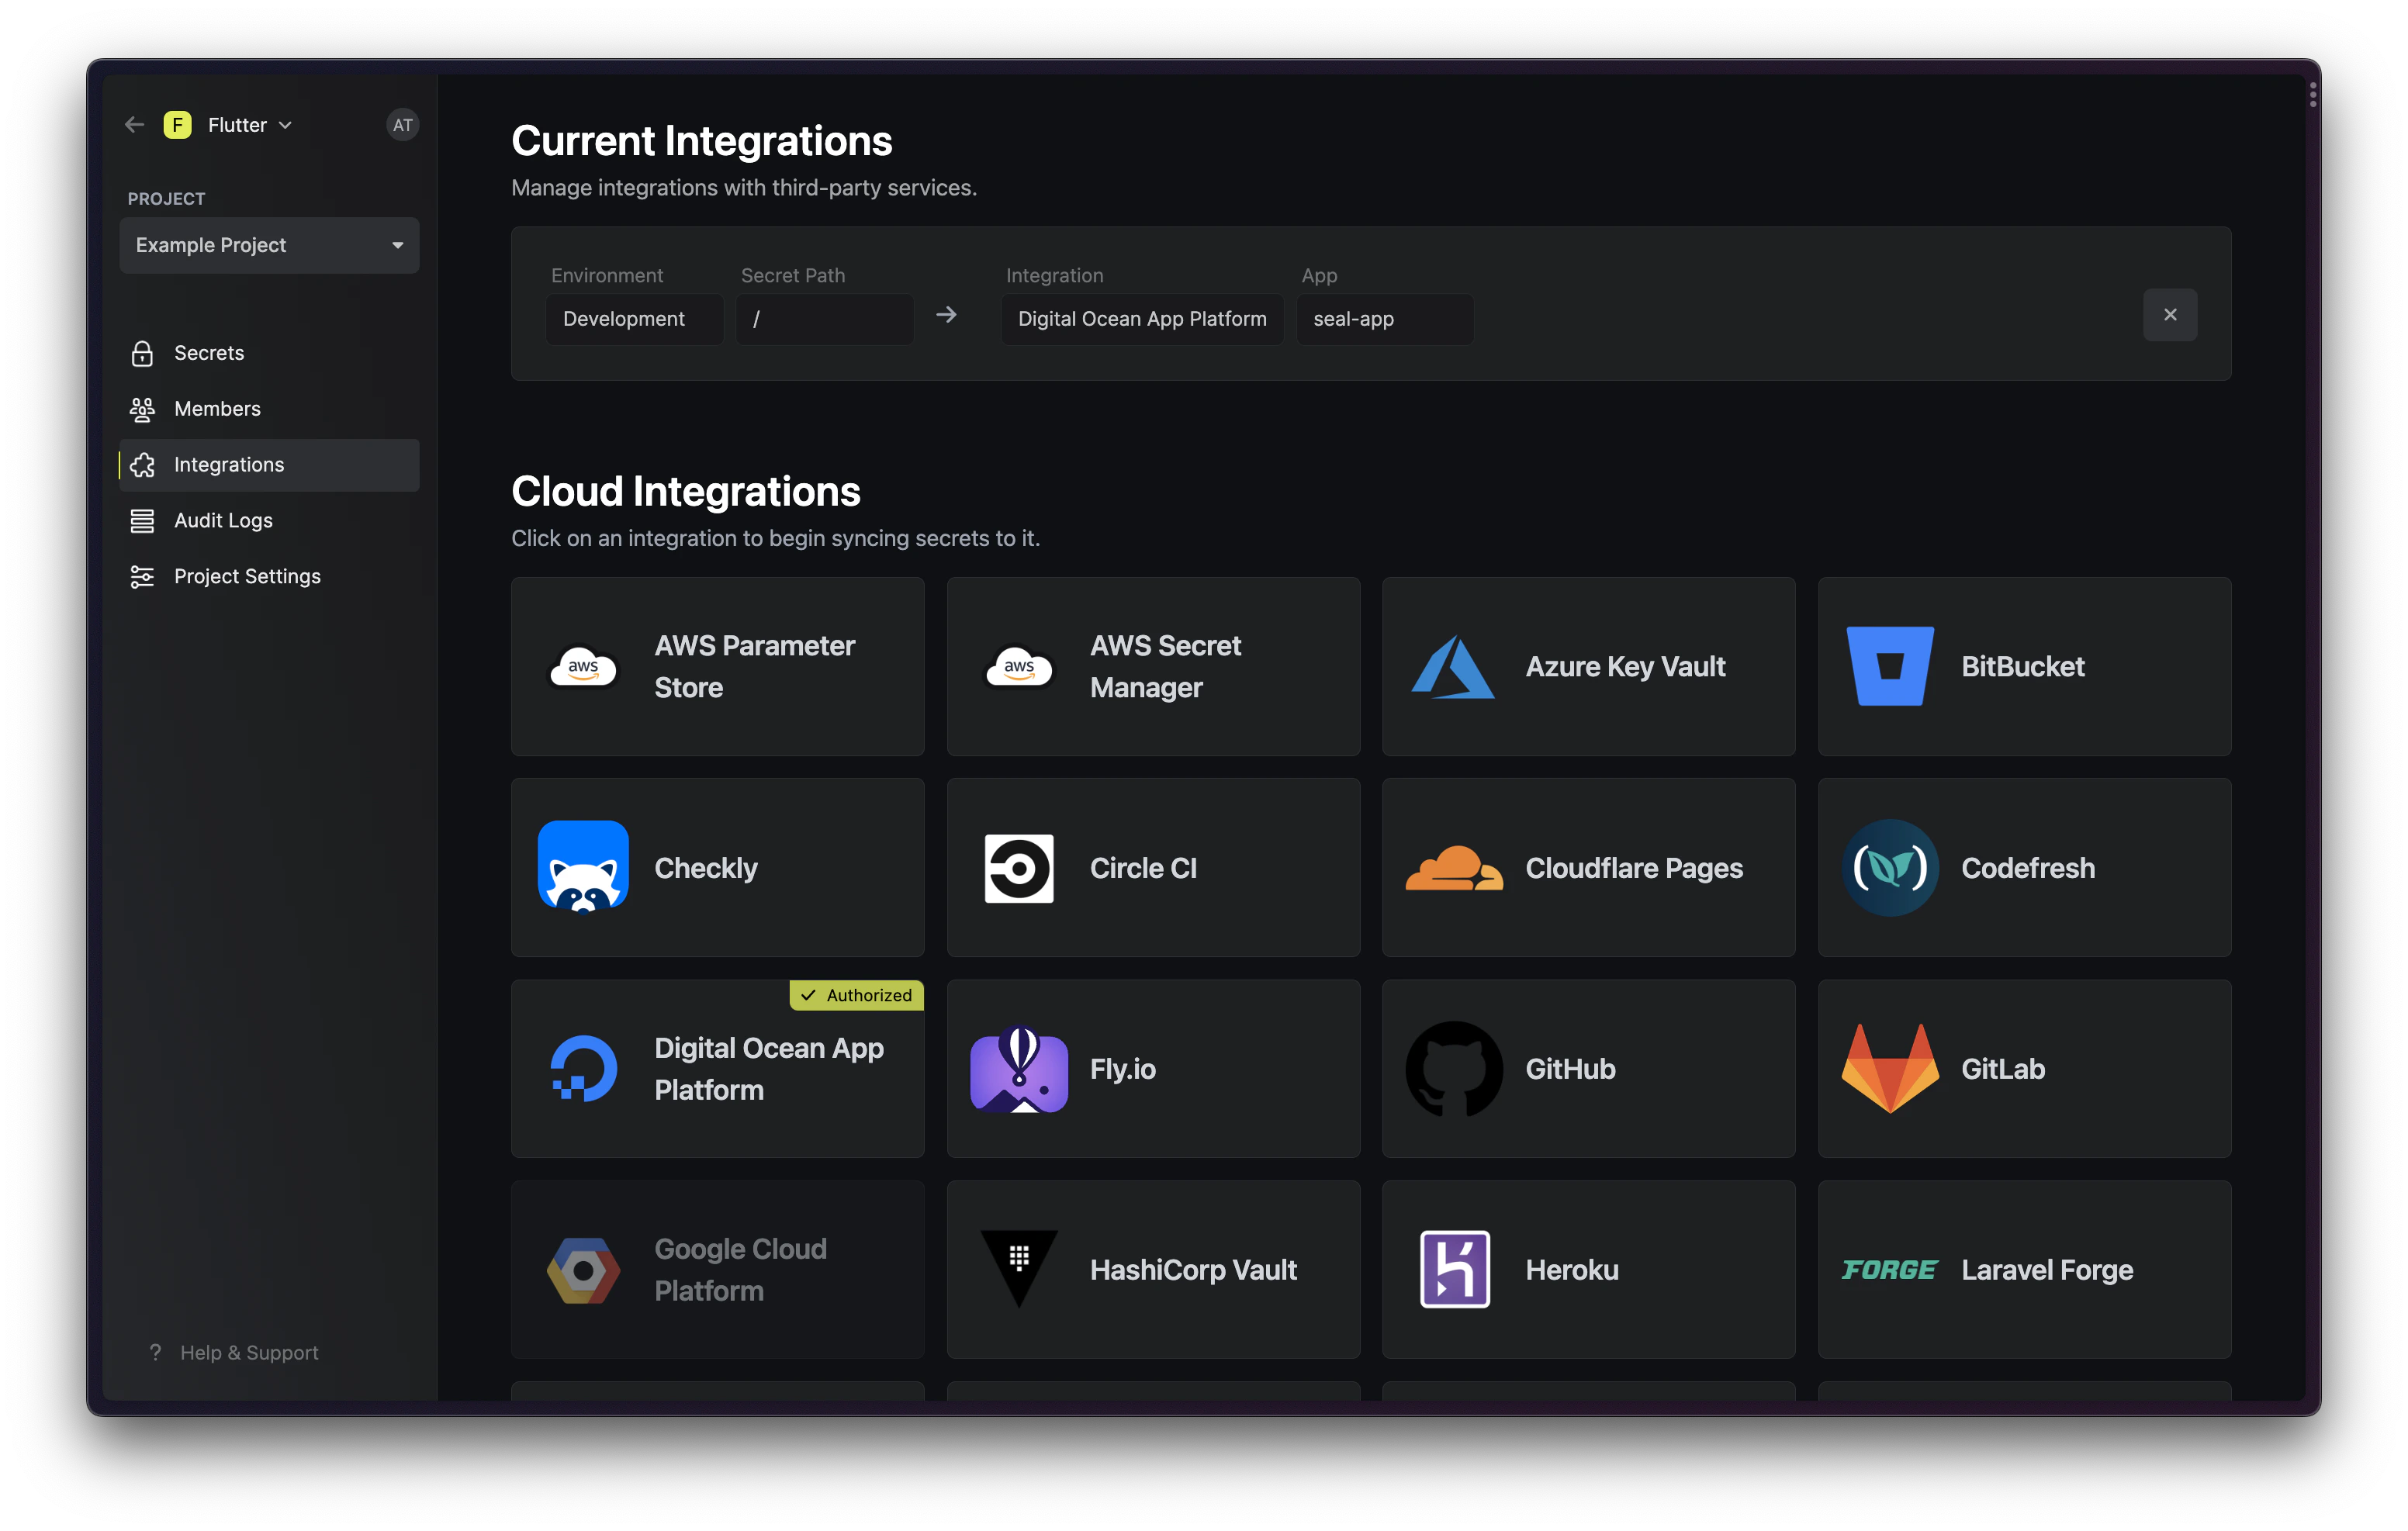Click the Audit Logs list icon

(x=142, y=521)
